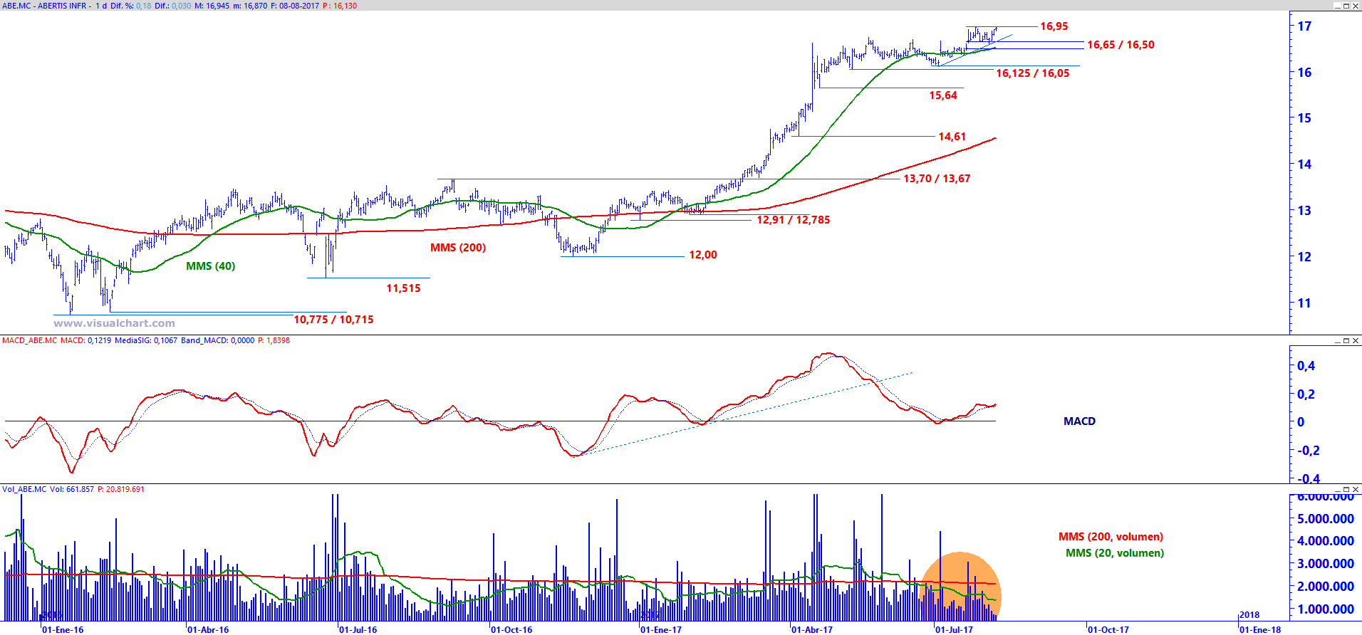Click the ABE.MC - ABERTIS INFR title text
Screen dimensions: 1362x635
click(44, 6)
